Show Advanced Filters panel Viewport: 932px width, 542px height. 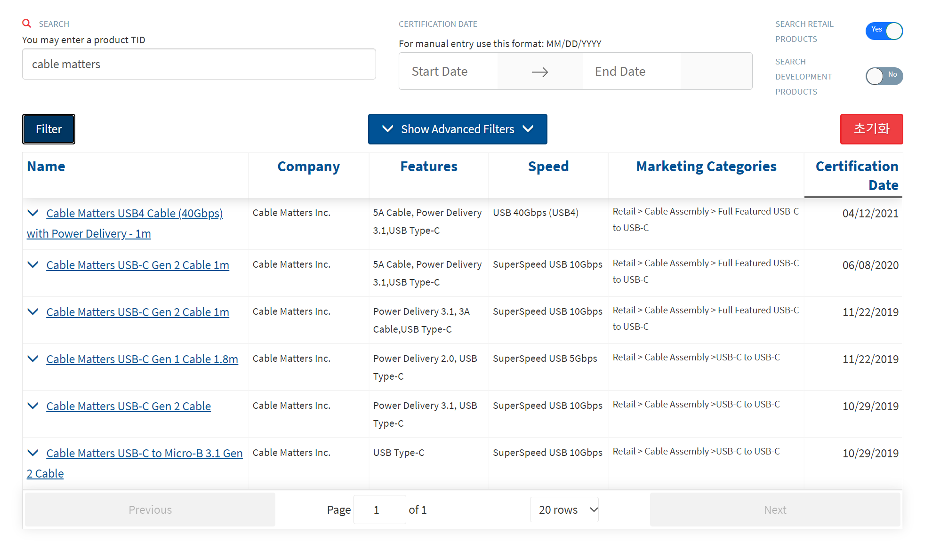click(x=457, y=129)
